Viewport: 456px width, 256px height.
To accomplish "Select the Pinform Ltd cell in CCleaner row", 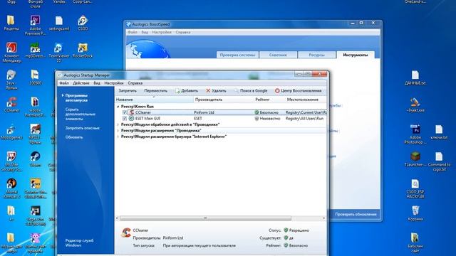I will (x=204, y=112).
